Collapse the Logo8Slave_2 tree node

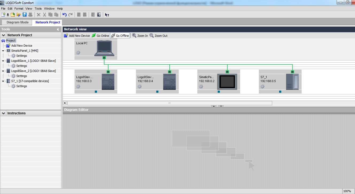[x=3, y=71]
